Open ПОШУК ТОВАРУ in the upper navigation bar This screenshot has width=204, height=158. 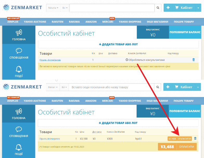[184, 22]
